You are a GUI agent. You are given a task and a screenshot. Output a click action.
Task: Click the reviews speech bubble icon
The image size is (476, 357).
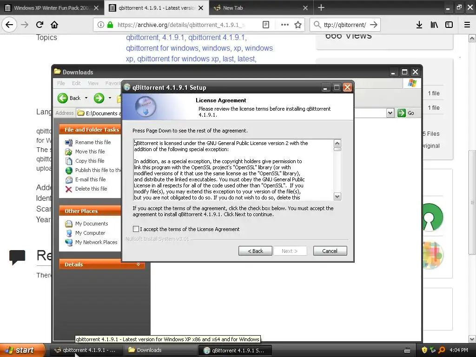point(17,257)
